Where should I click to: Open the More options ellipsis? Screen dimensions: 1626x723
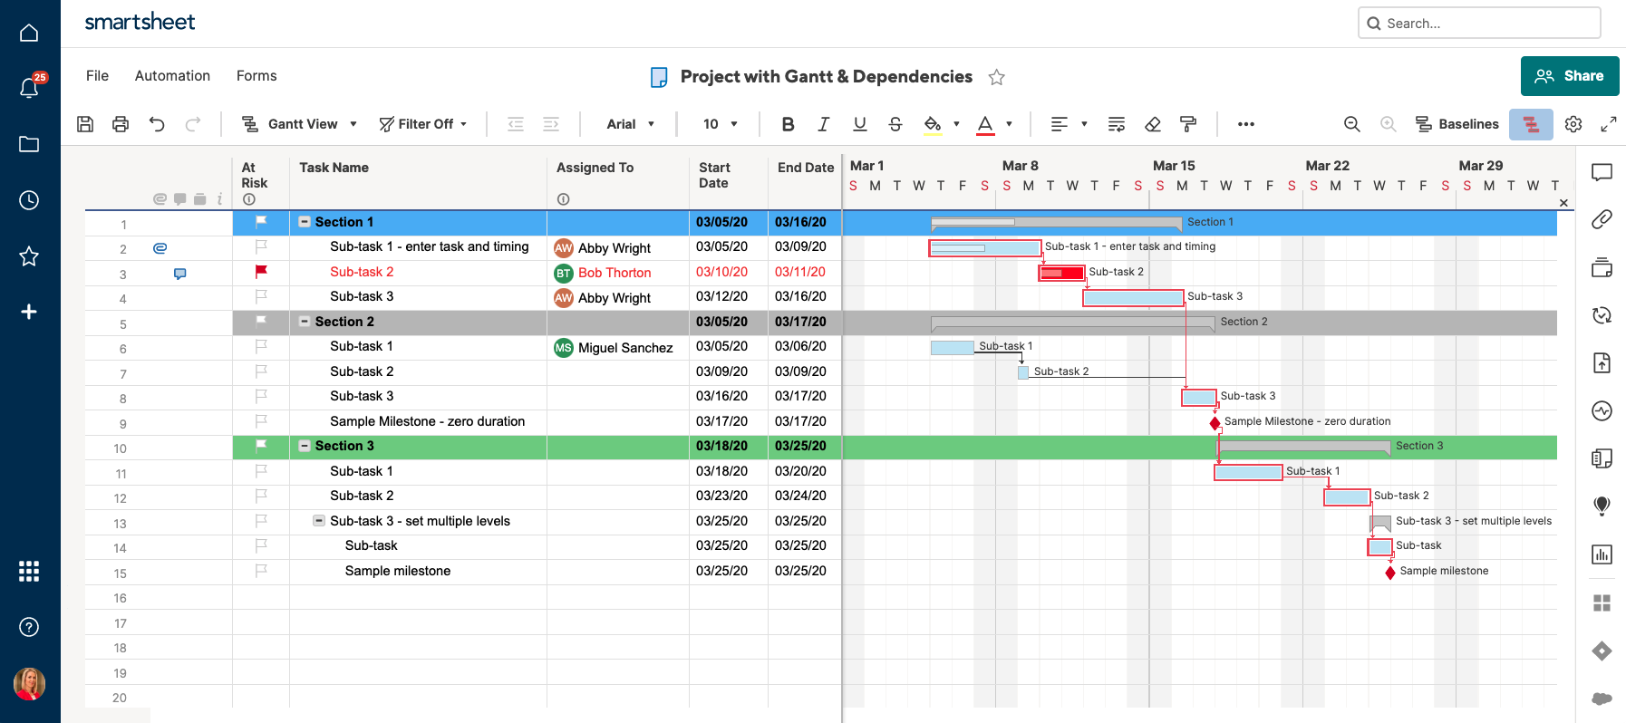(1246, 124)
